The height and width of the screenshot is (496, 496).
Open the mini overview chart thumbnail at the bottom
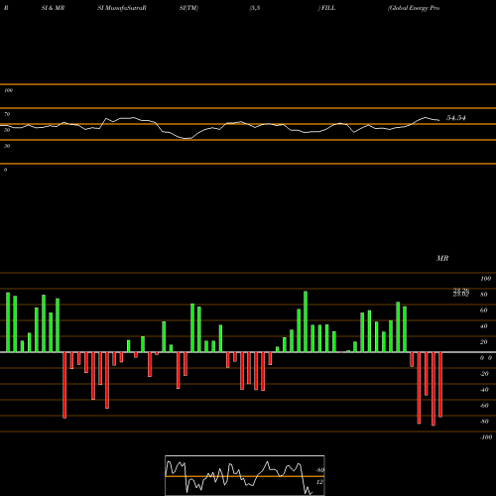(x=245, y=475)
